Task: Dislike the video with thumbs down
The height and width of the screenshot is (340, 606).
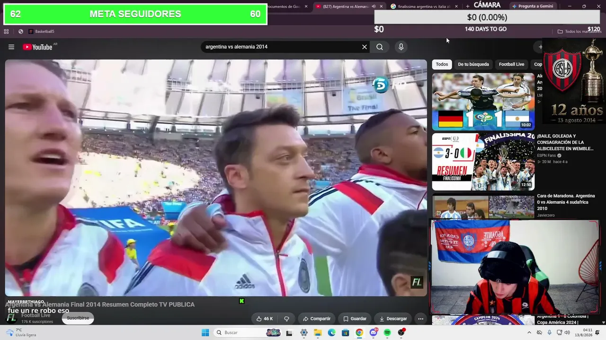Action: (286, 319)
